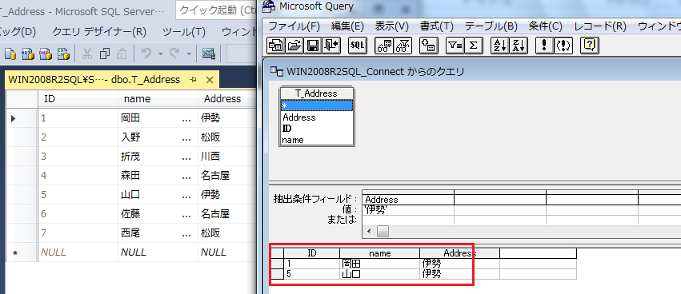Click criteria value cell '伊勢'

coord(408,210)
